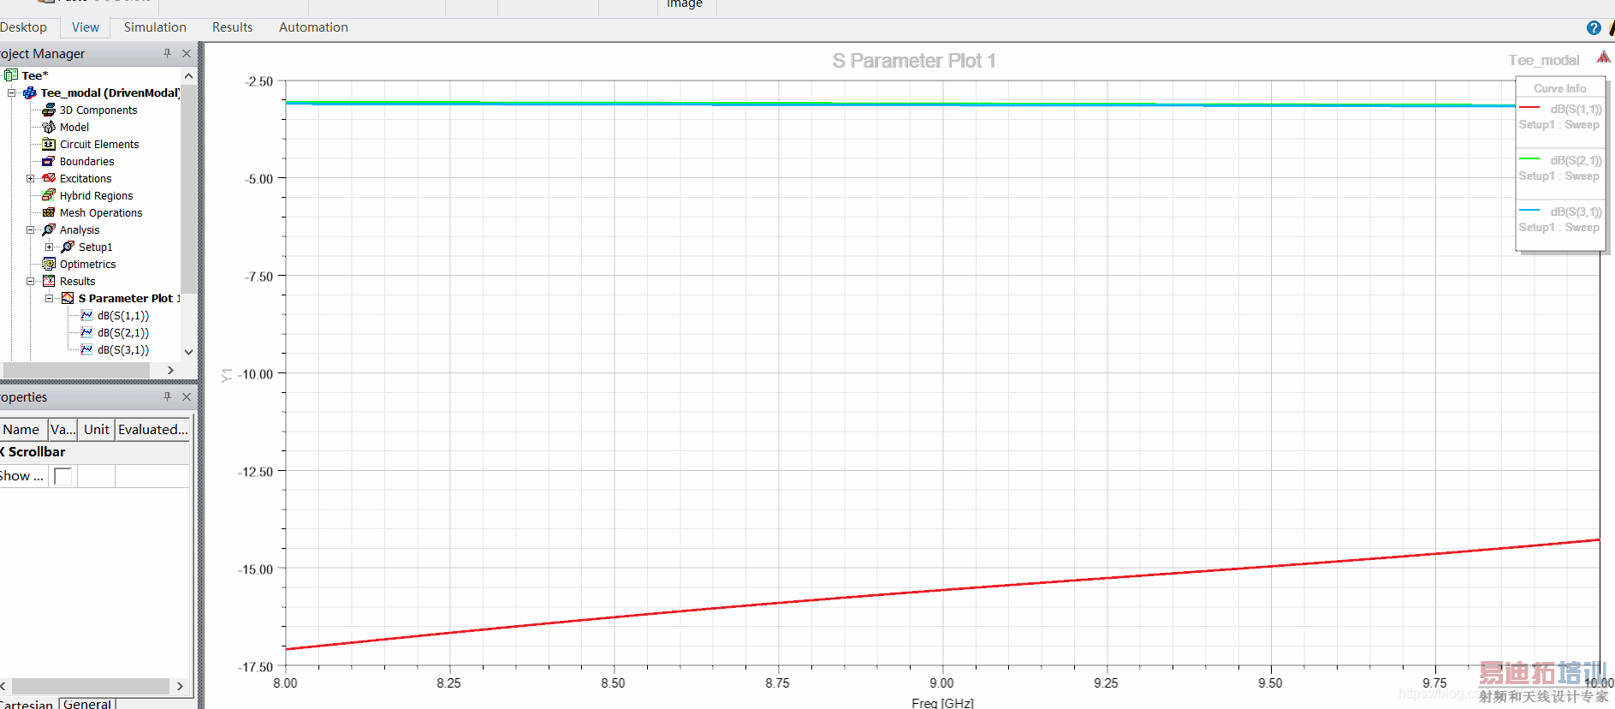
Task: Switch to the Results ribbon tab
Action: click(233, 27)
